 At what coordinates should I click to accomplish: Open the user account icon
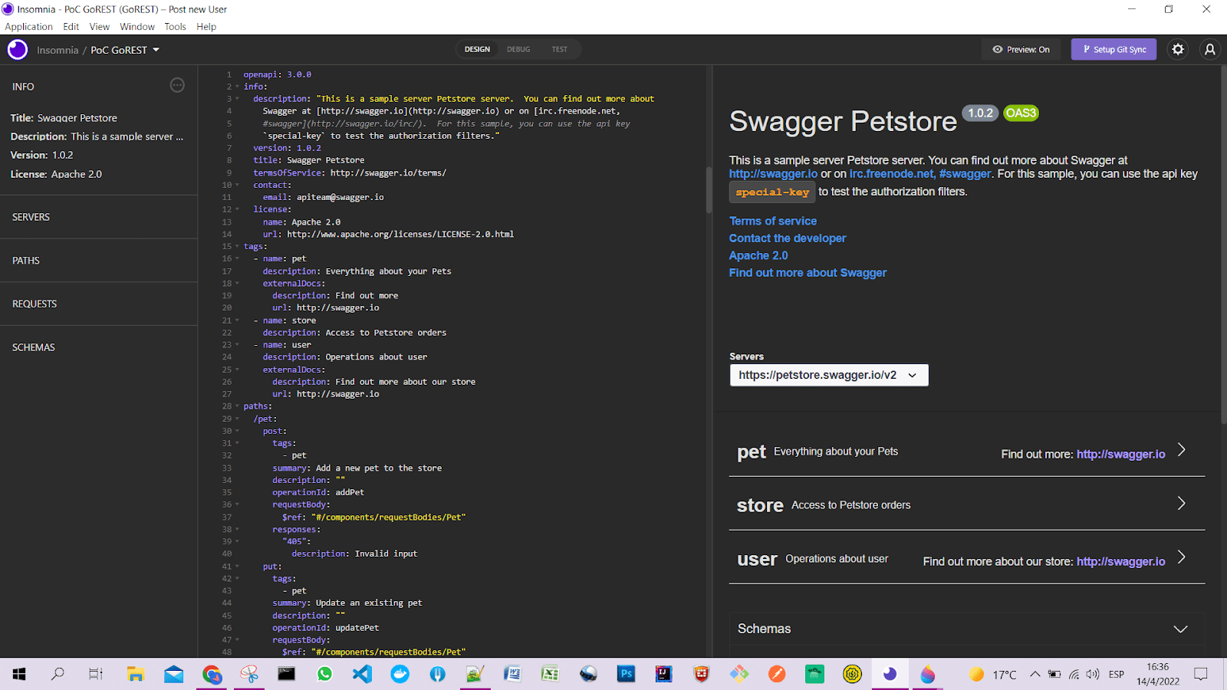point(1210,50)
